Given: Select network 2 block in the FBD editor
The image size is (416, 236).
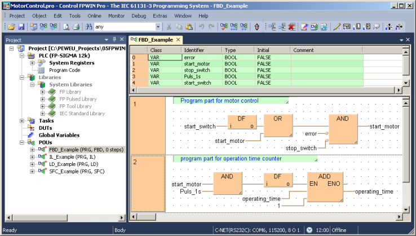Looking at the screenshot, I should [x=148, y=186].
